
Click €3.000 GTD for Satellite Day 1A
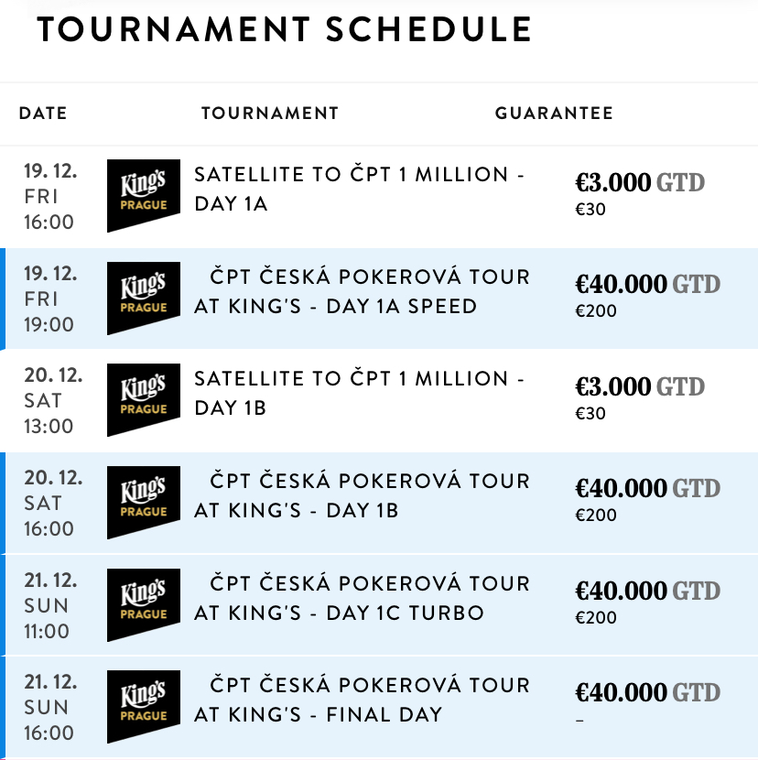point(639,183)
